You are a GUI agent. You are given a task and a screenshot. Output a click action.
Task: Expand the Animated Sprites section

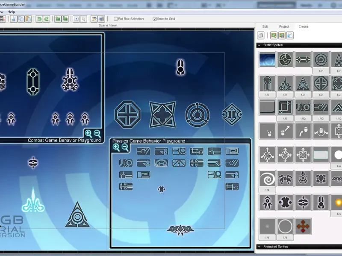(259, 247)
